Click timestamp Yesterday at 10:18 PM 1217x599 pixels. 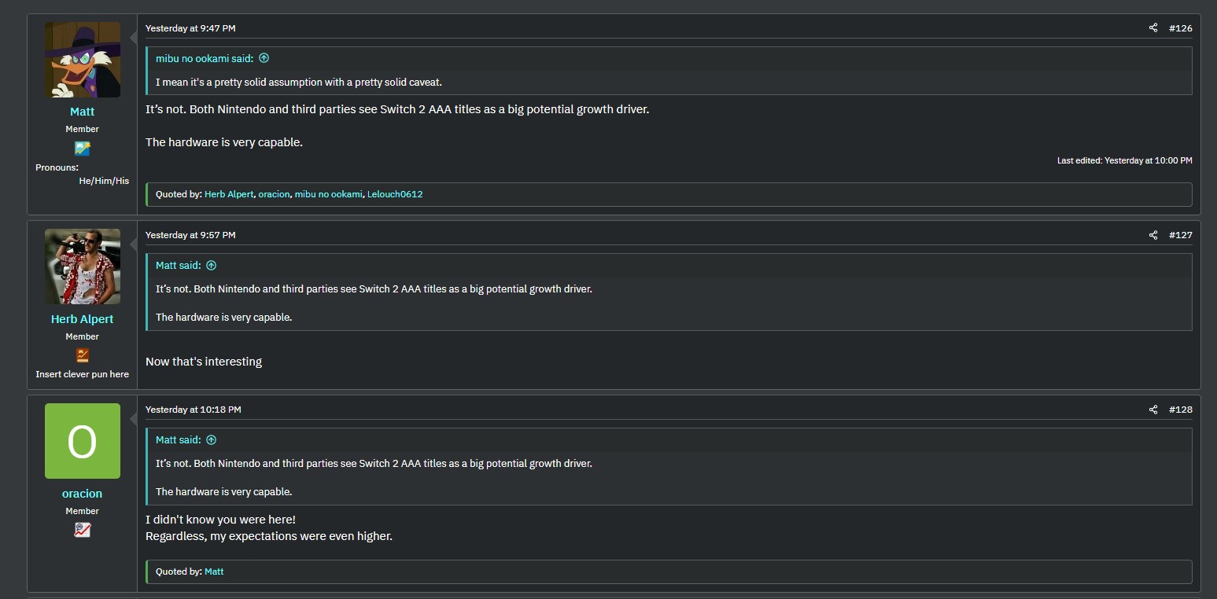click(194, 410)
